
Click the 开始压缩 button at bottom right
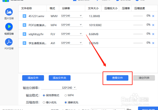148,108
